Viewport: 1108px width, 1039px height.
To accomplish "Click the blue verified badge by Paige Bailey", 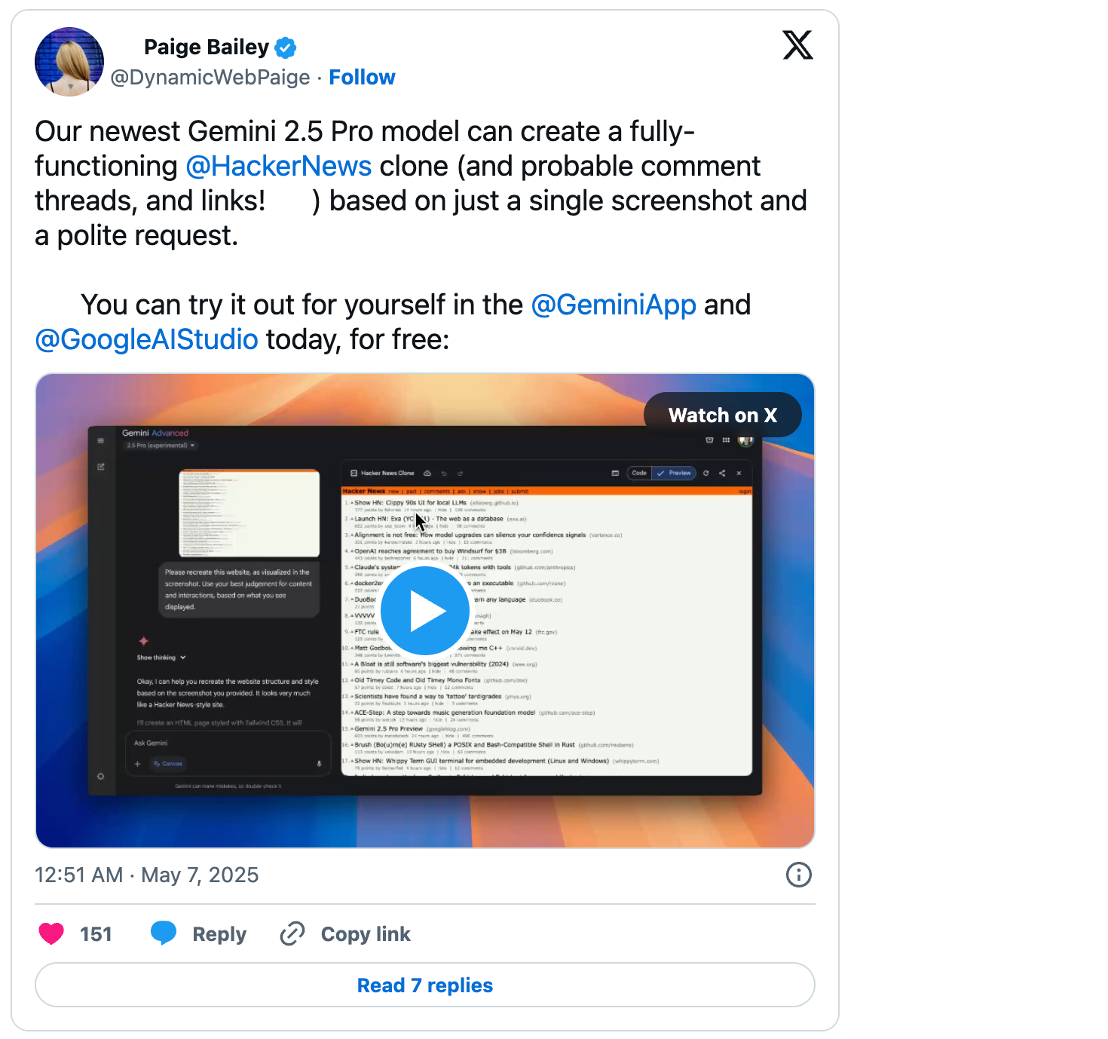I will point(285,48).
